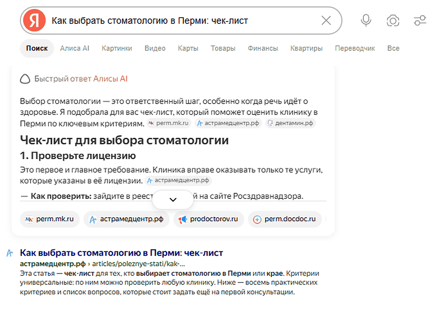Switch to Товары tab
This screenshot has height=311, width=433.
pyautogui.click(x=223, y=48)
